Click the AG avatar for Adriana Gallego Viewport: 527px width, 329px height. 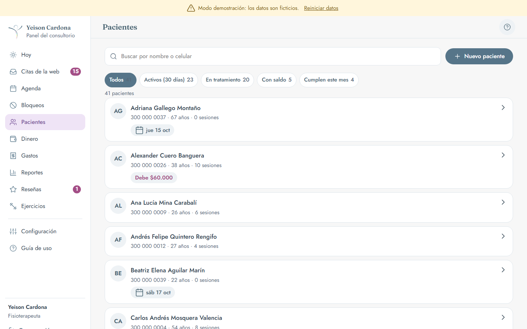(x=118, y=111)
